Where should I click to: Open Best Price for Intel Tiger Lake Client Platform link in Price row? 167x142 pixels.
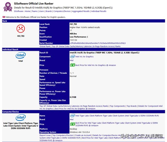click(117, 124)
